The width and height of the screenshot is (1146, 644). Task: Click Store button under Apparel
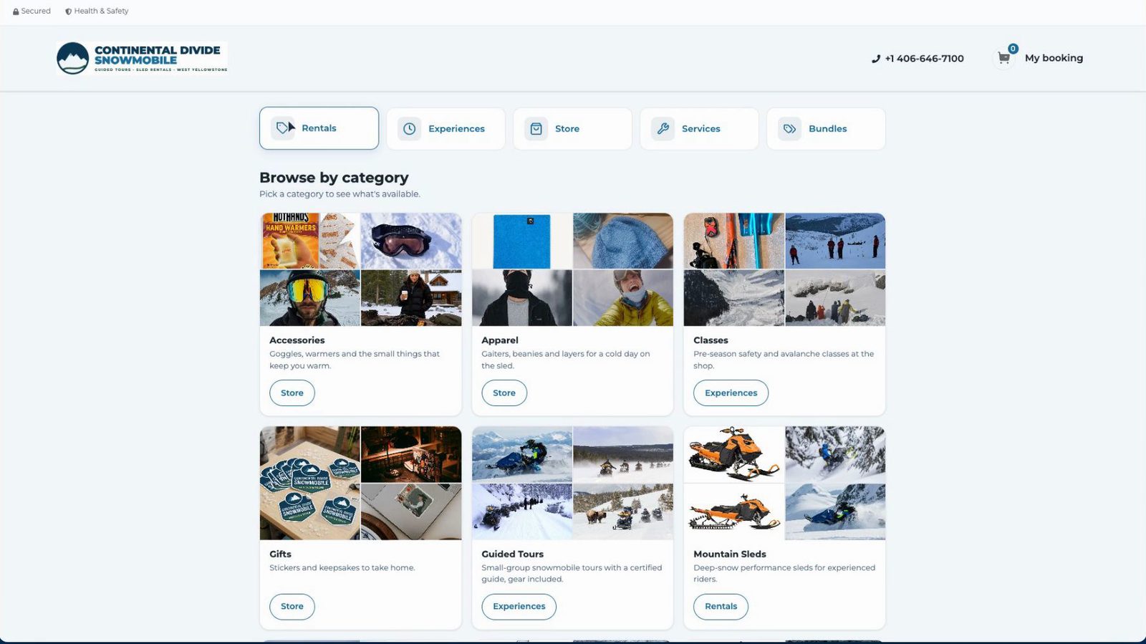point(504,393)
